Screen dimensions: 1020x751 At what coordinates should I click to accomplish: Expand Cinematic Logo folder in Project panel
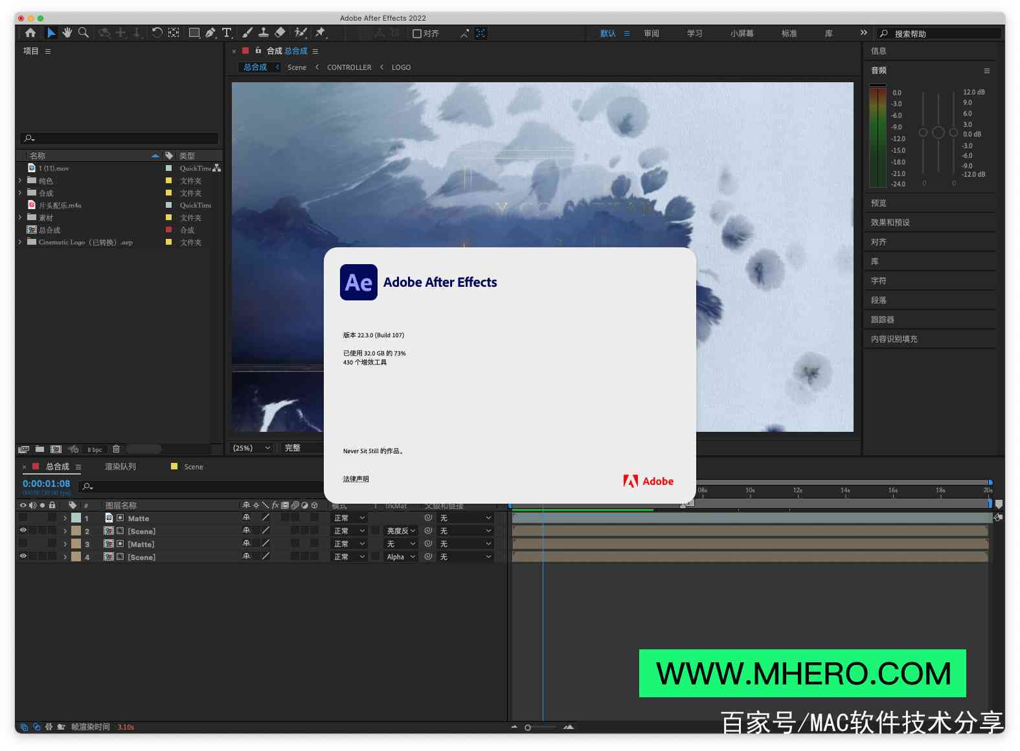20,242
